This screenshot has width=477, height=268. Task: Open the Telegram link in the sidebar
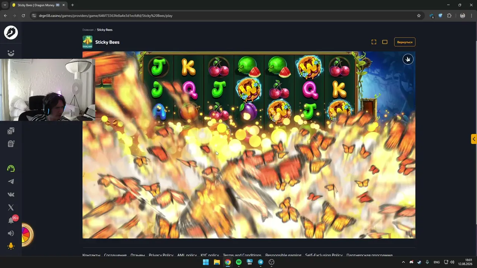(11, 182)
